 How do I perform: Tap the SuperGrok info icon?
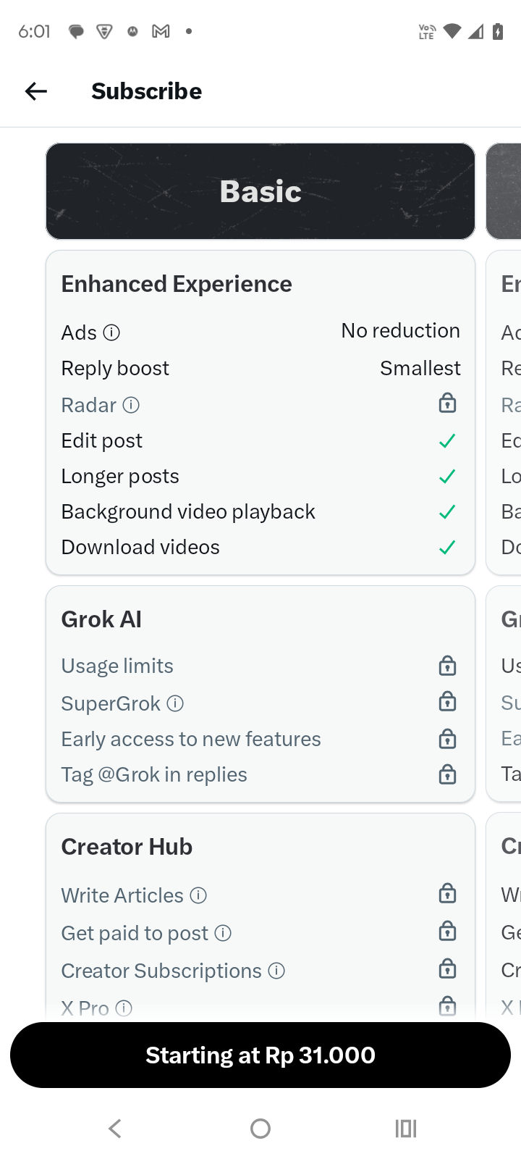tap(175, 703)
